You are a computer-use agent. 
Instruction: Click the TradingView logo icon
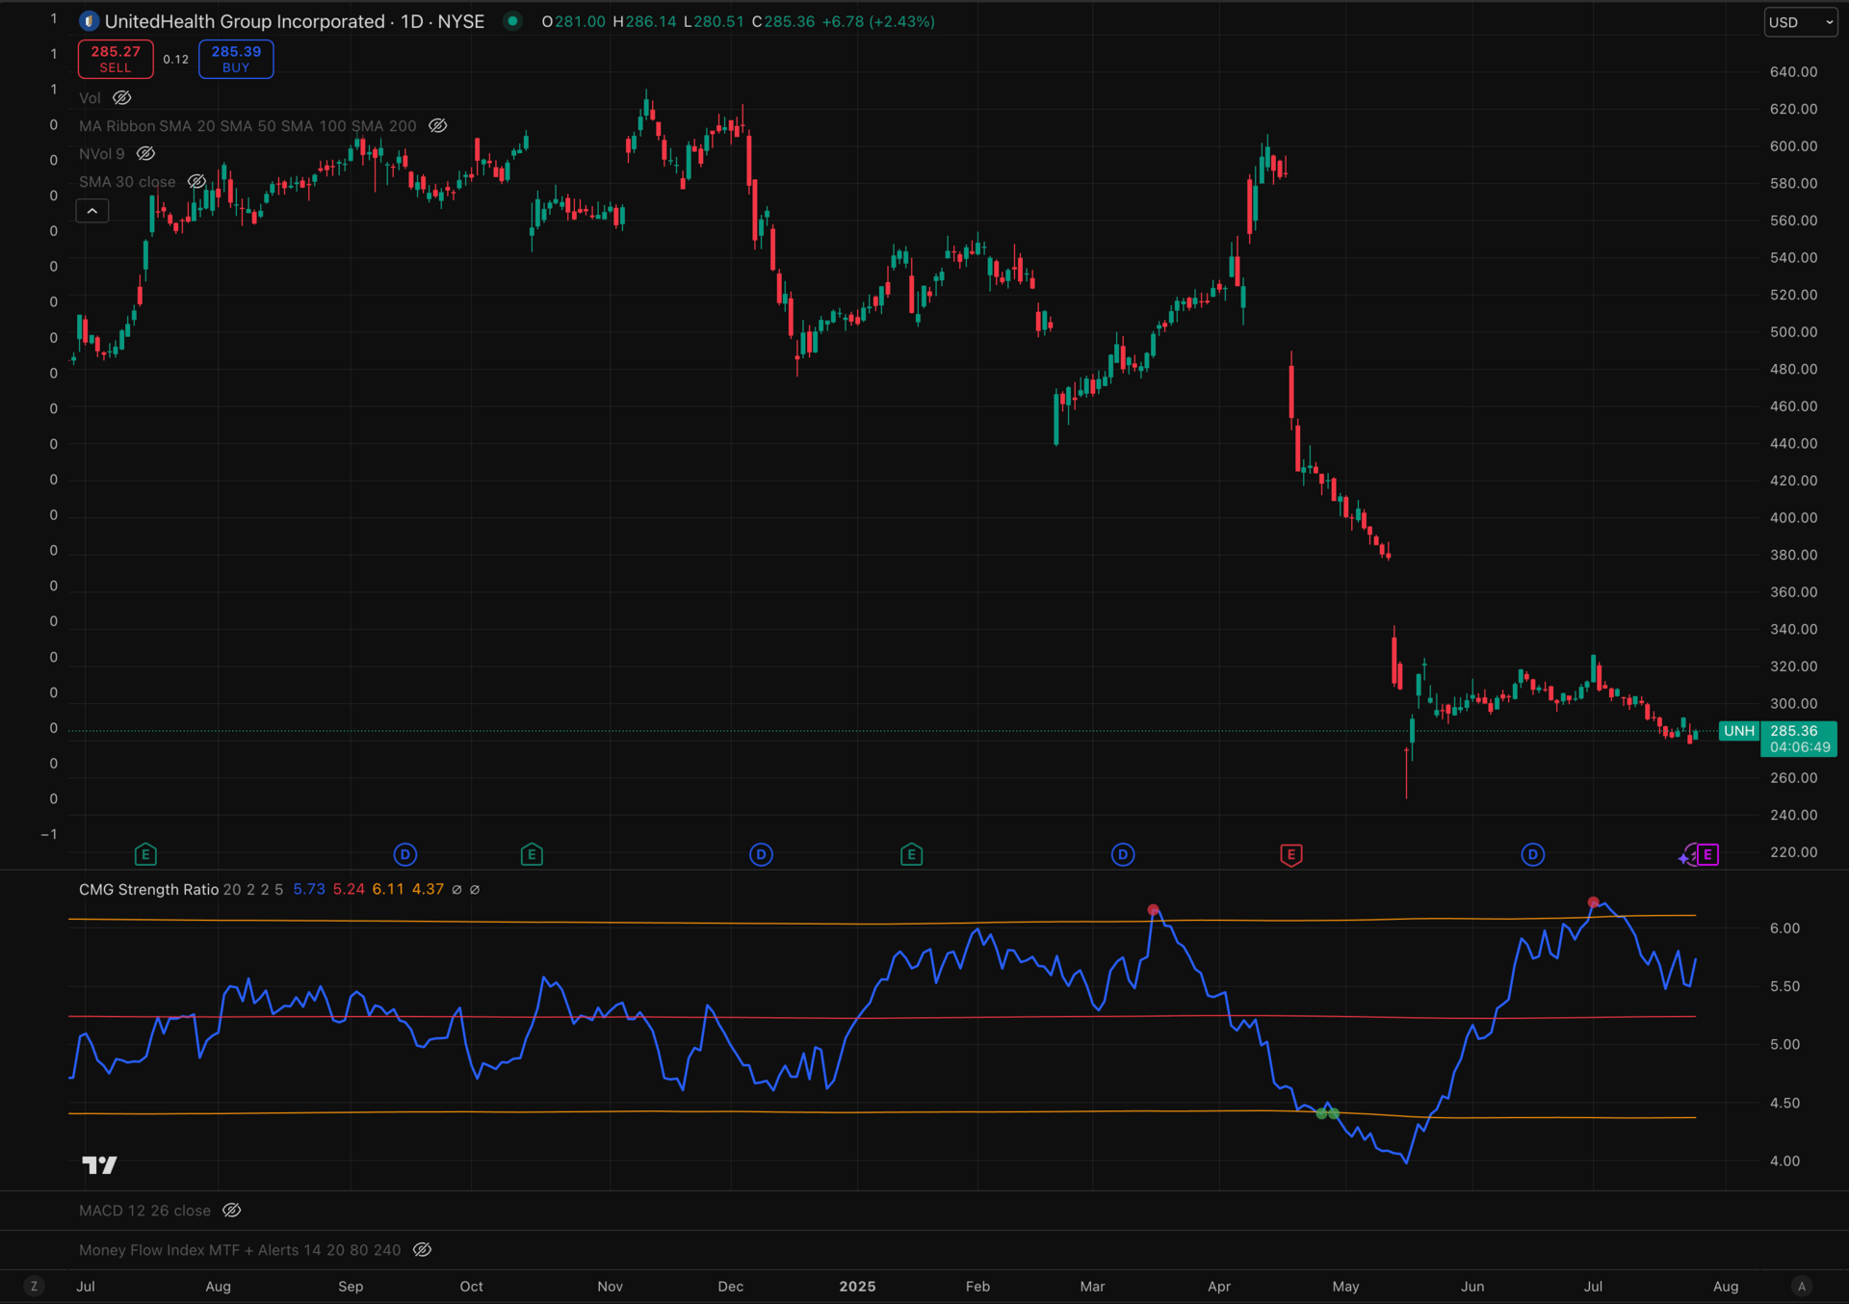point(99,1165)
